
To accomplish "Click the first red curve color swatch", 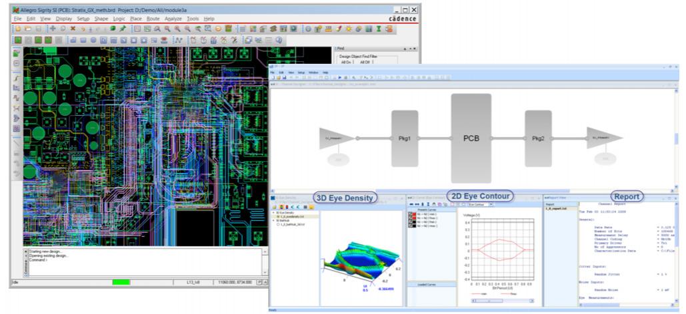I will (414, 214).
